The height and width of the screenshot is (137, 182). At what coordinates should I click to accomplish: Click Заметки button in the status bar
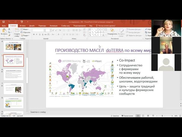tap(115, 116)
